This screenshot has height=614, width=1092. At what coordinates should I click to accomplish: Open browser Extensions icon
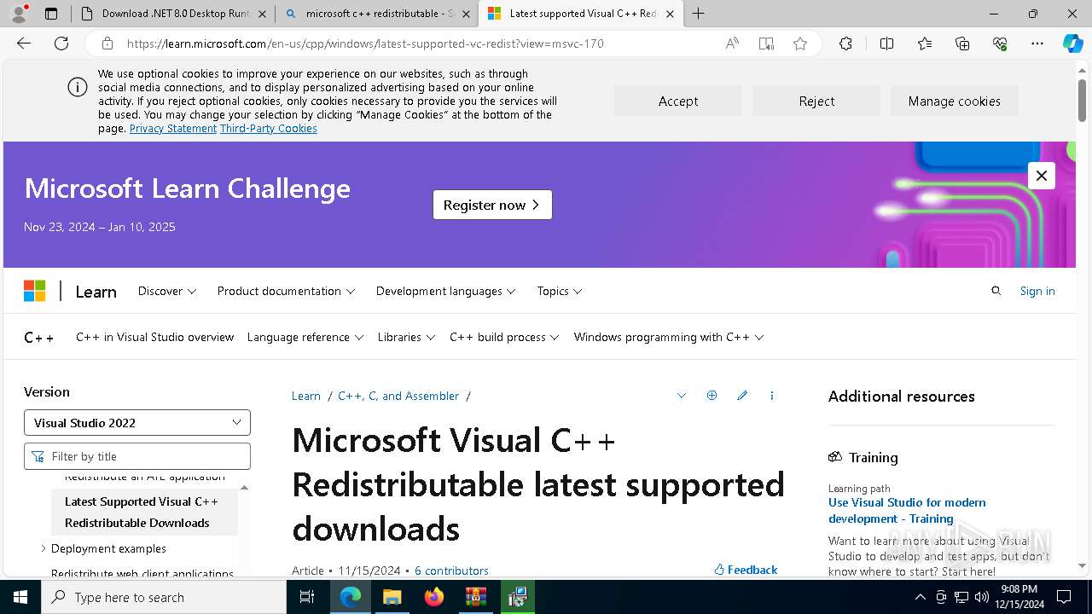[845, 43]
